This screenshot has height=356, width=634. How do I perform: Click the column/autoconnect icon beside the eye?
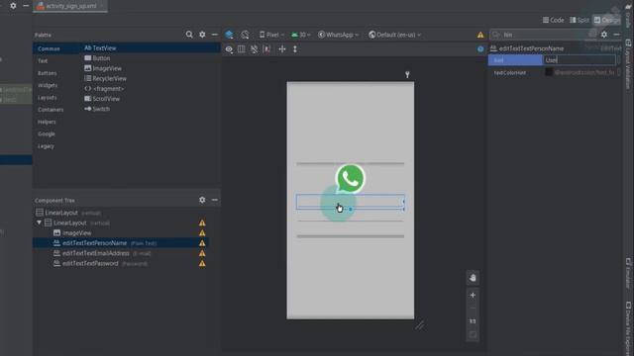pyautogui.click(x=242, y=49)
